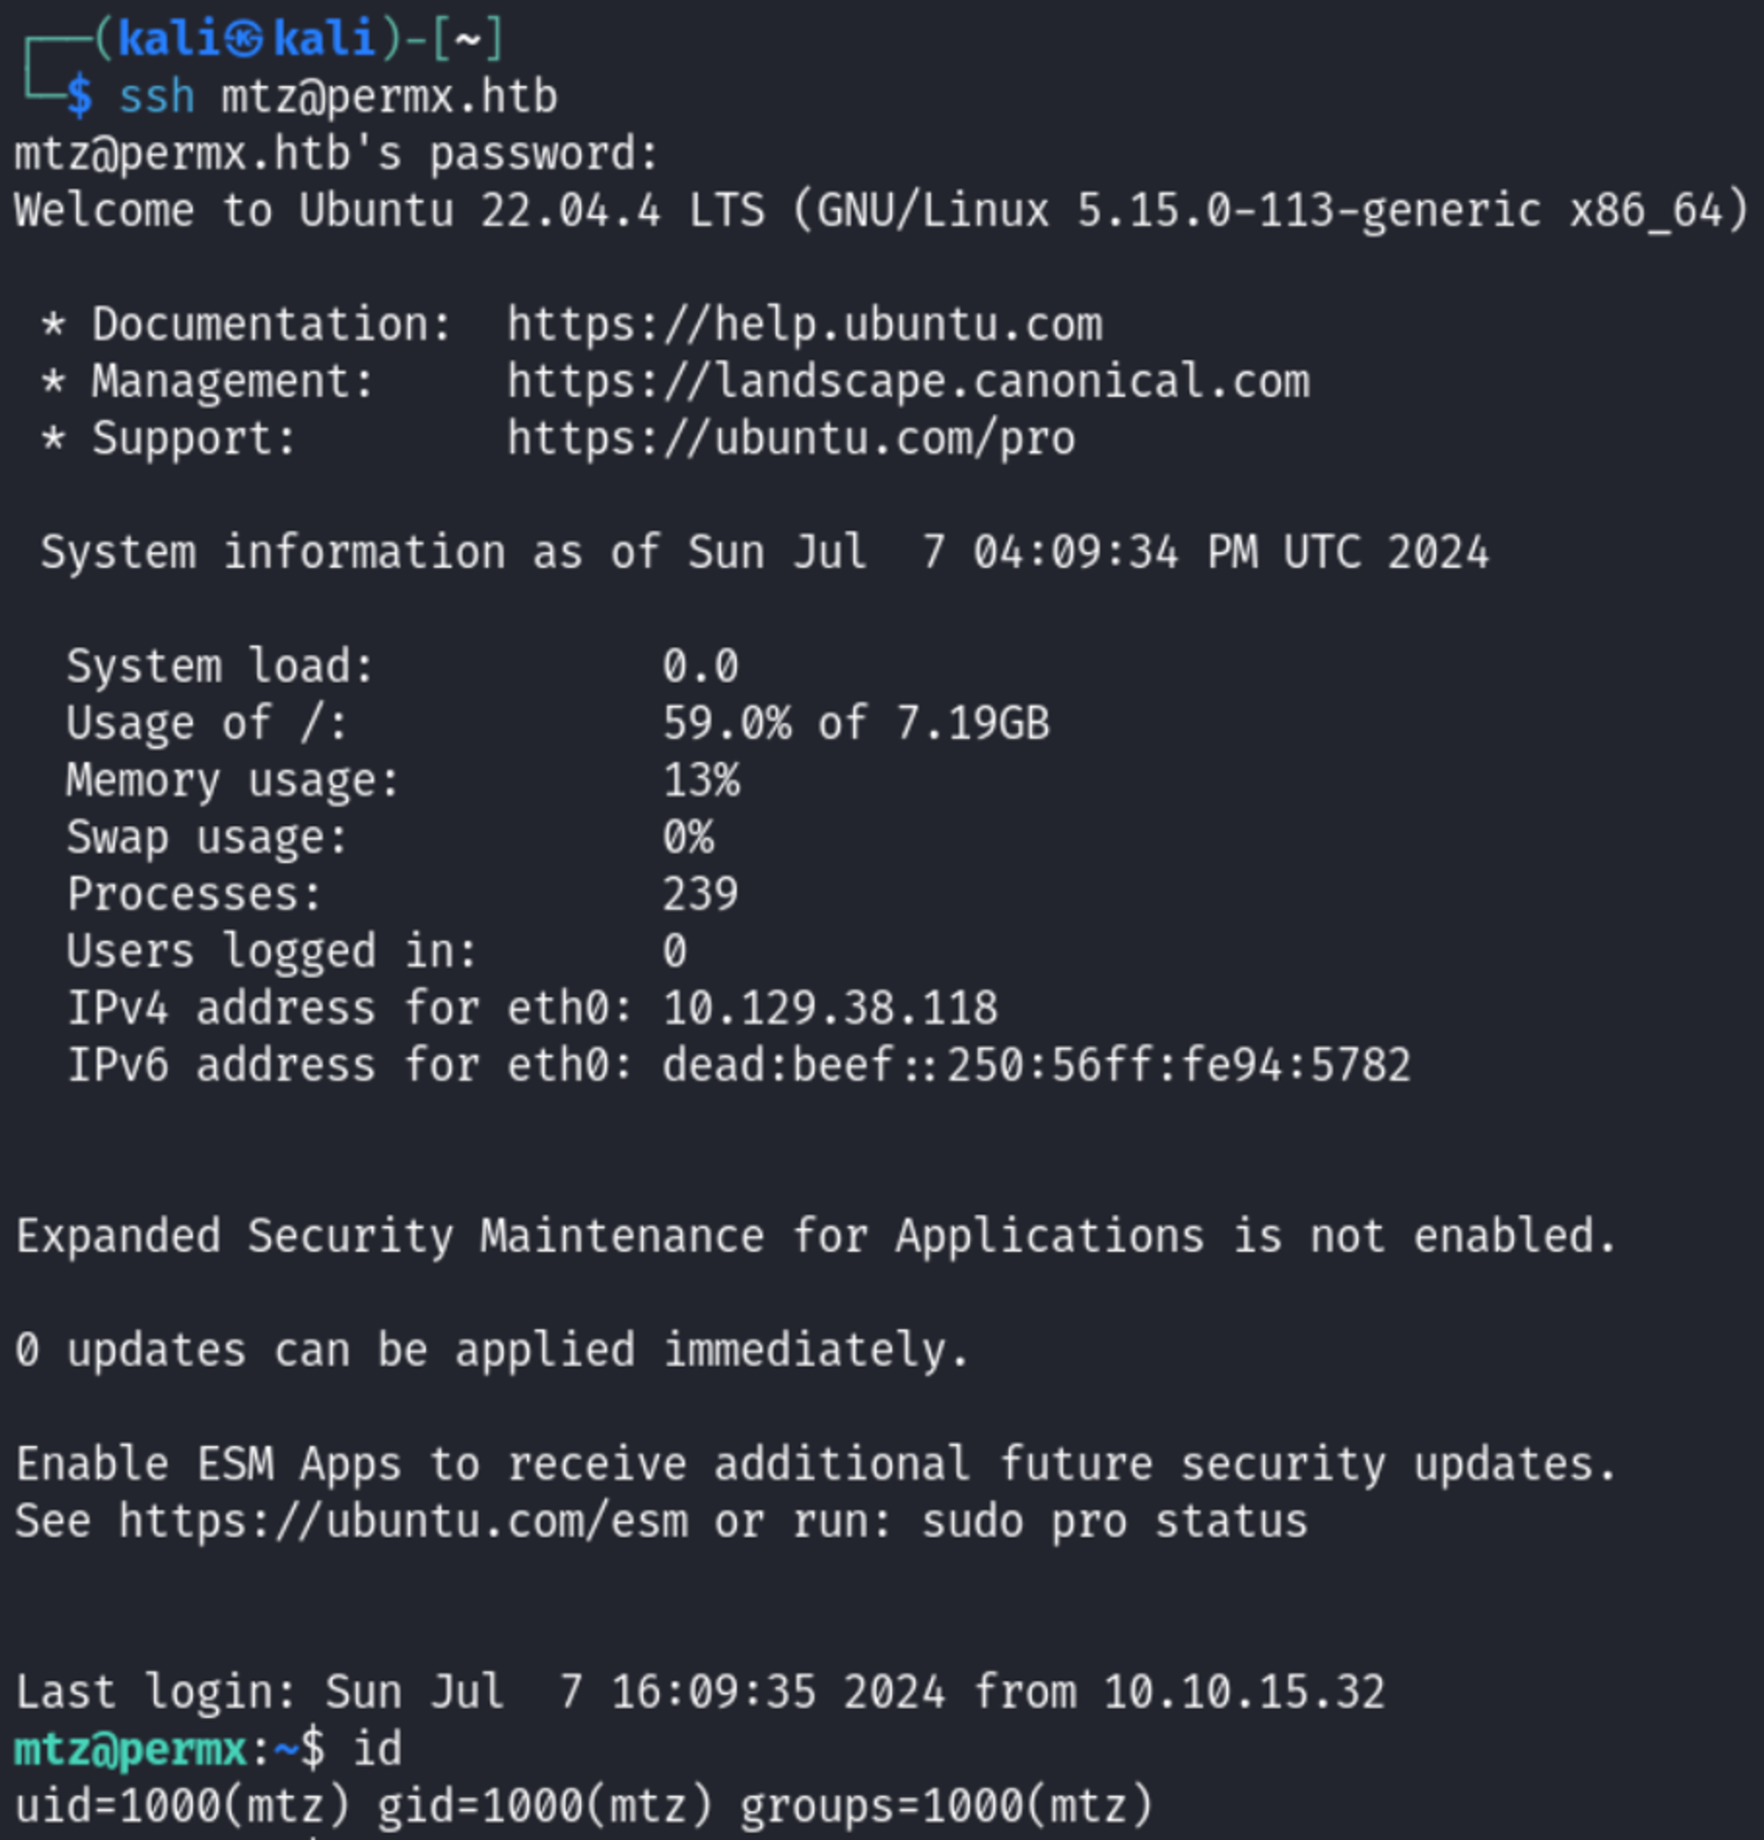Viewport: 1764px width, 1840px height.
Task: Click the disk usage value 59.0% of 7.19GB
Action: click(x=856, y=723)
